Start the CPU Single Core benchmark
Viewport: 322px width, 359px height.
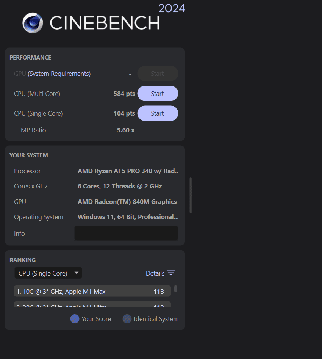(158, 113)
